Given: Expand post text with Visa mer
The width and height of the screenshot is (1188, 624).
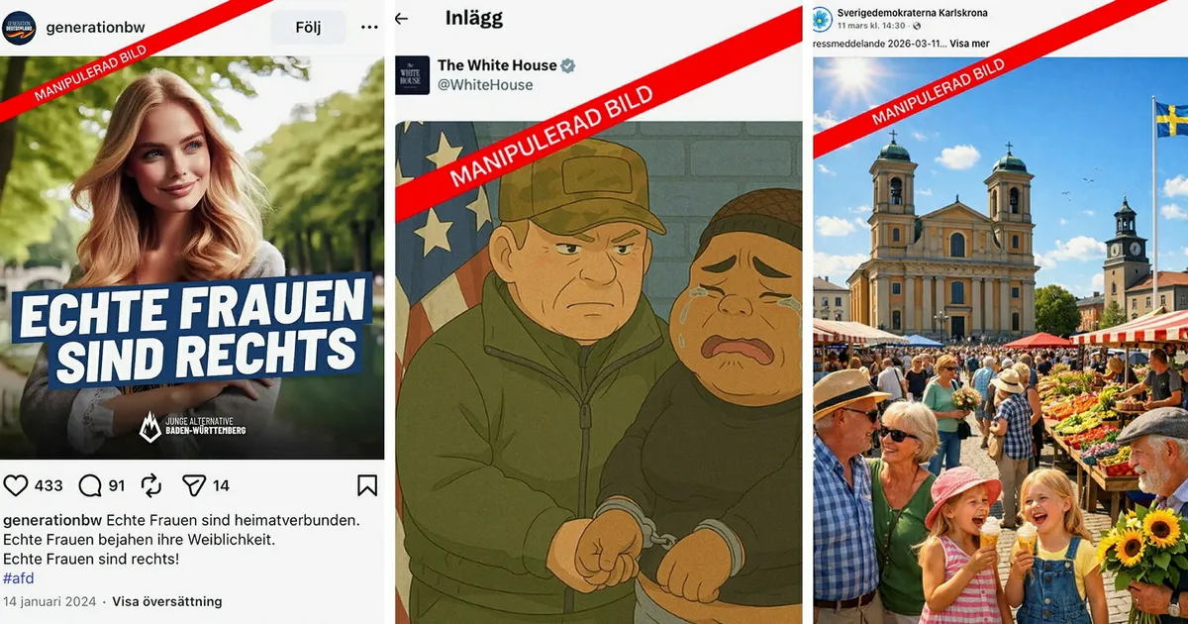Looking at the screenshot, I should coord(970,44).
